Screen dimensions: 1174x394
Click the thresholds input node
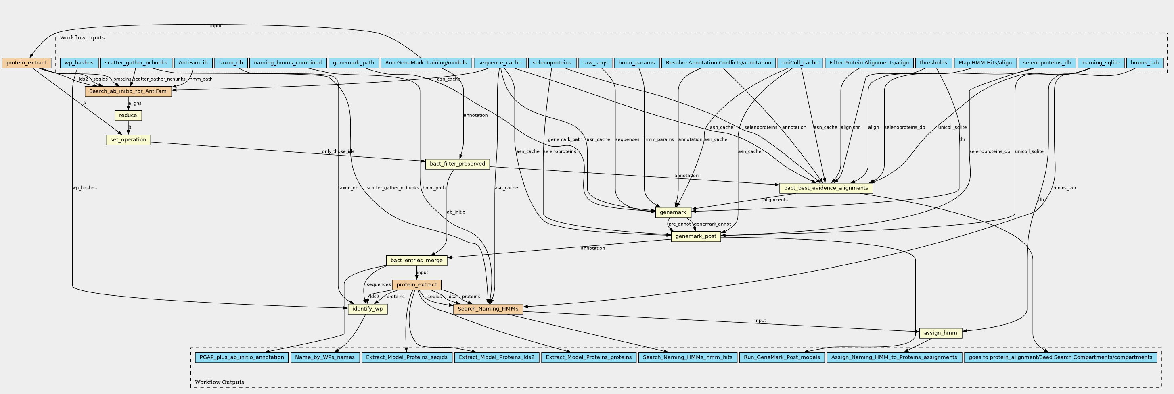[x=933, y=63]
